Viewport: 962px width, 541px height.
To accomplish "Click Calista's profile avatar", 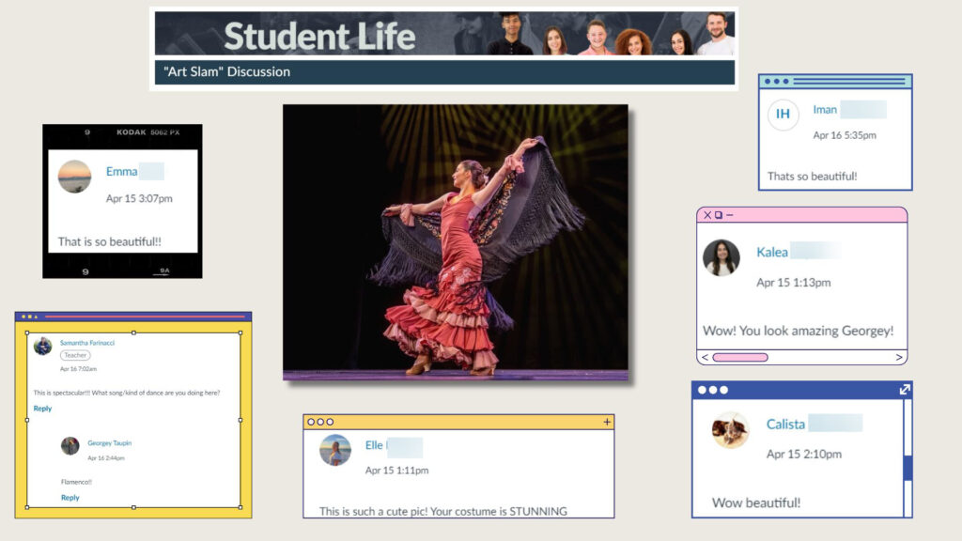I will coord(731,429).
